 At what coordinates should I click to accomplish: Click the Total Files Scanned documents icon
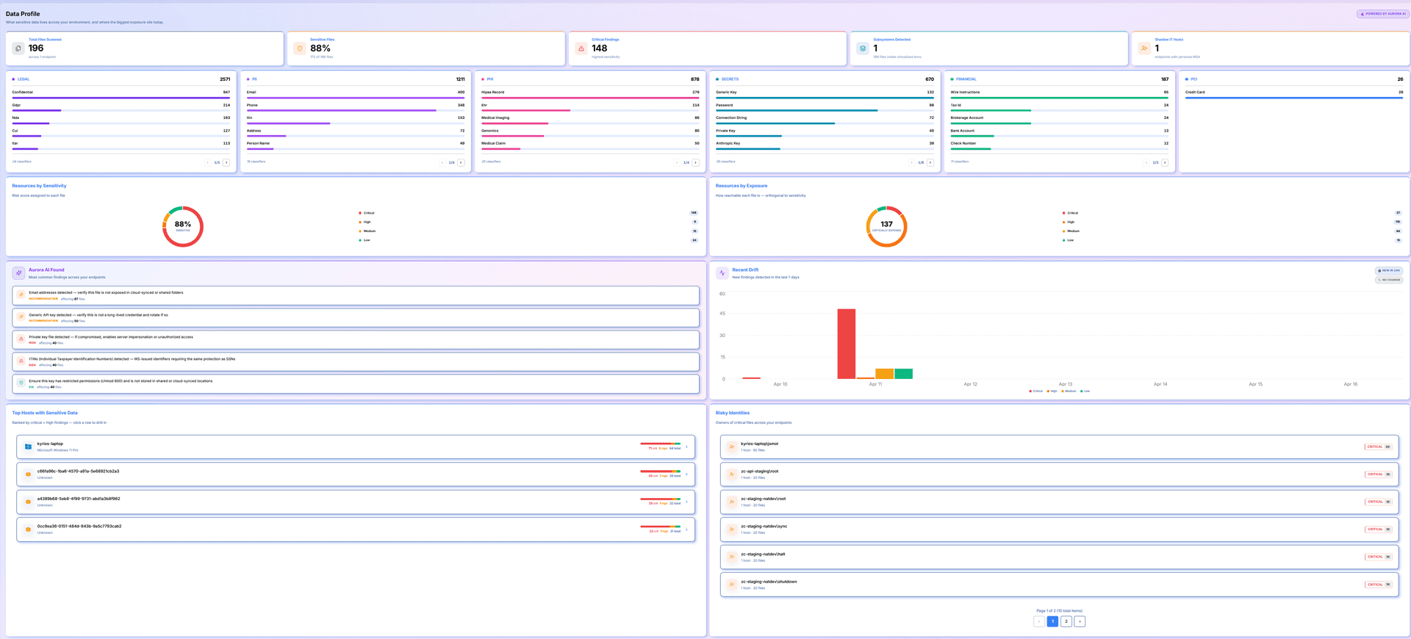[18, 48]
